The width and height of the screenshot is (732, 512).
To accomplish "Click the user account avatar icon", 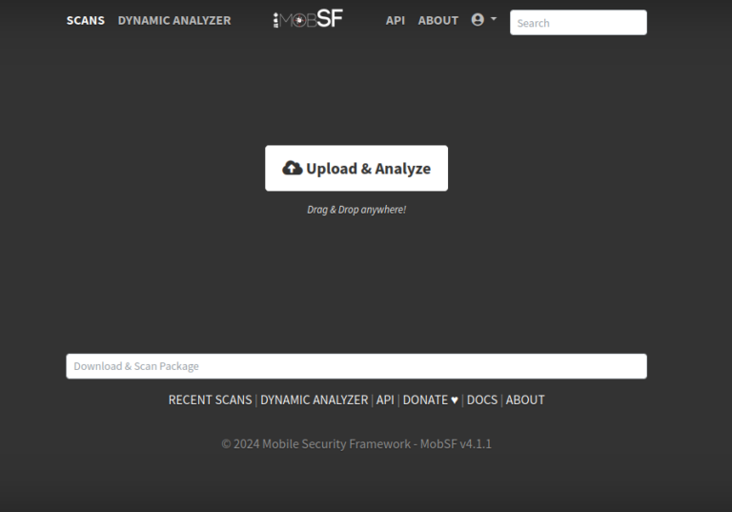I will coord(478,19).
